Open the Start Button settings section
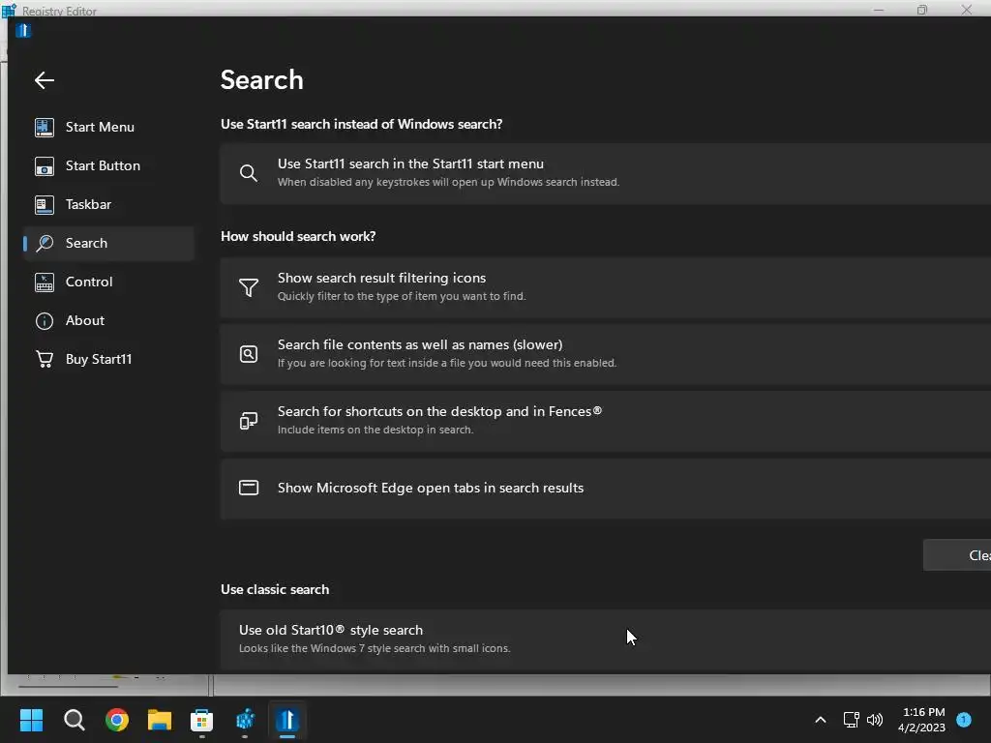The height and width of the screenshot is (743, 991). [108, 165]
